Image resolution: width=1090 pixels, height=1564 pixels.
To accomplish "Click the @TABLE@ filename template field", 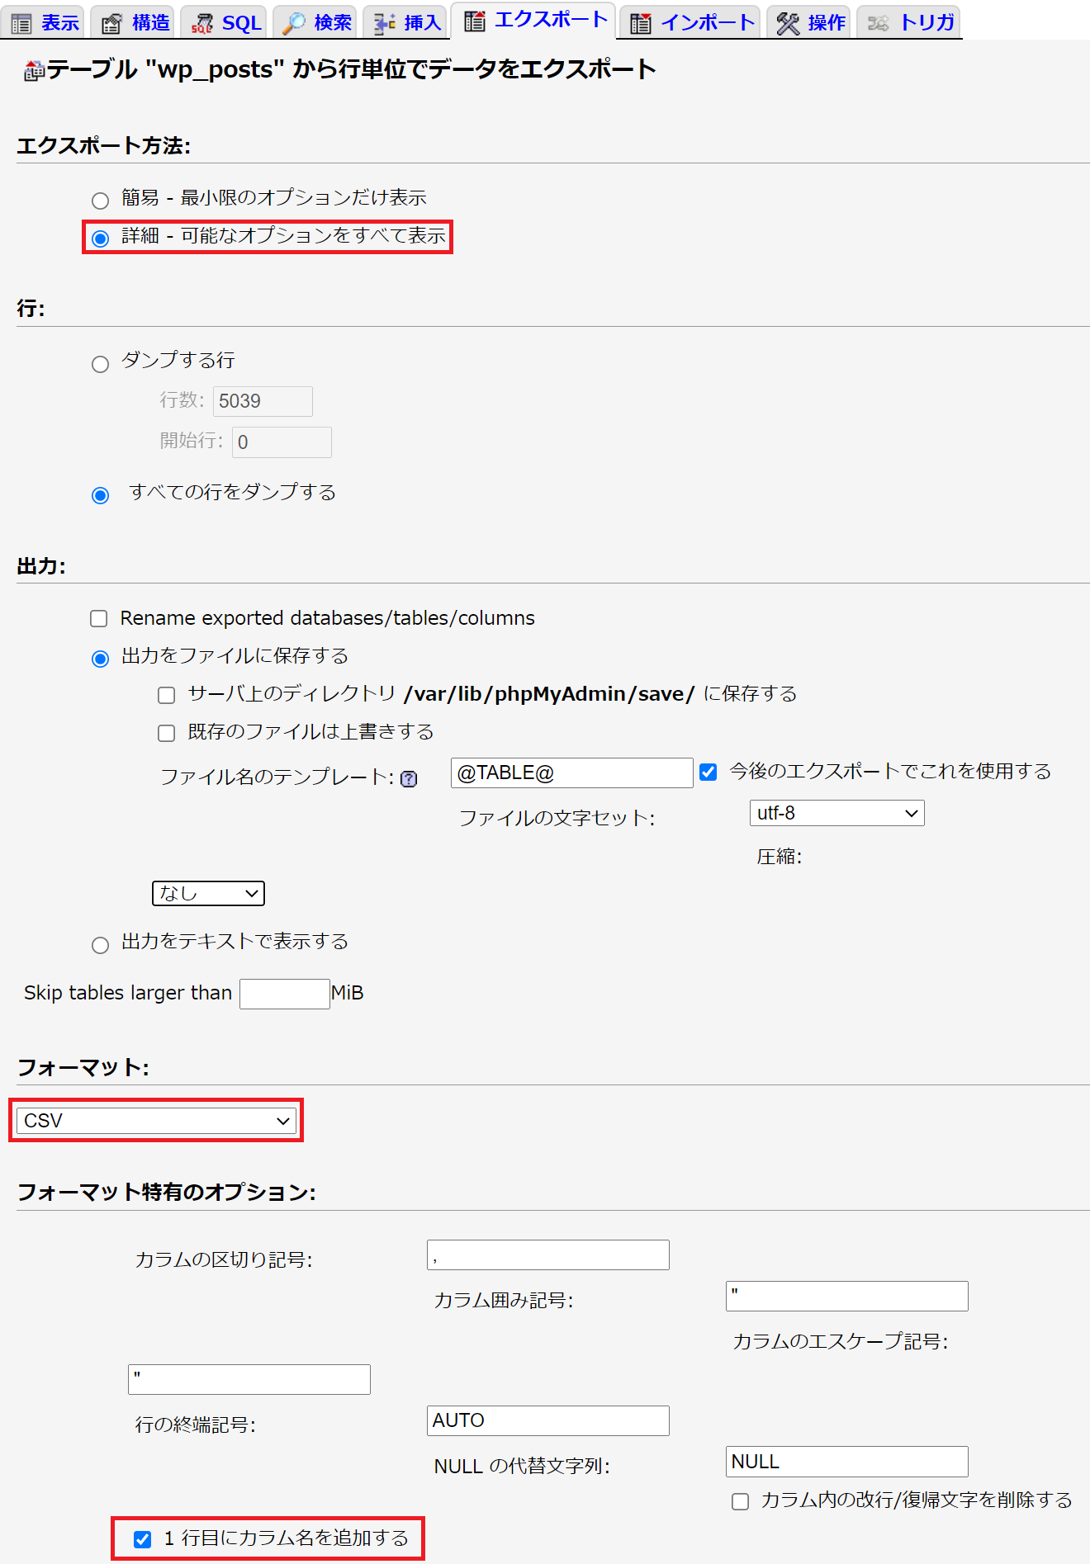I will tap(572, 773).
